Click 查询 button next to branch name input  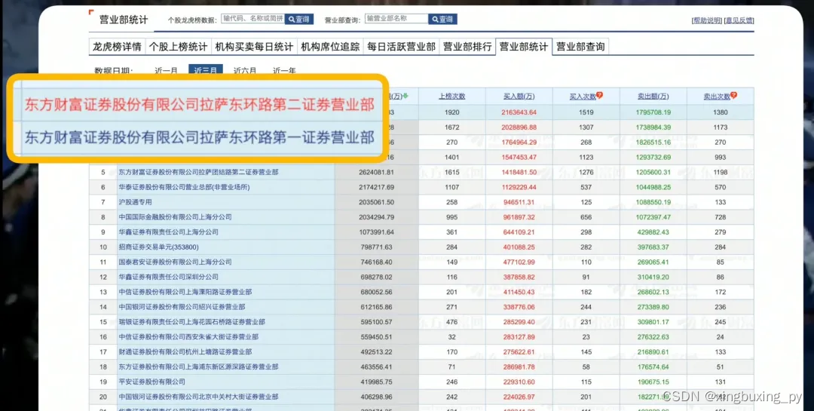click(x=443, y=19)
